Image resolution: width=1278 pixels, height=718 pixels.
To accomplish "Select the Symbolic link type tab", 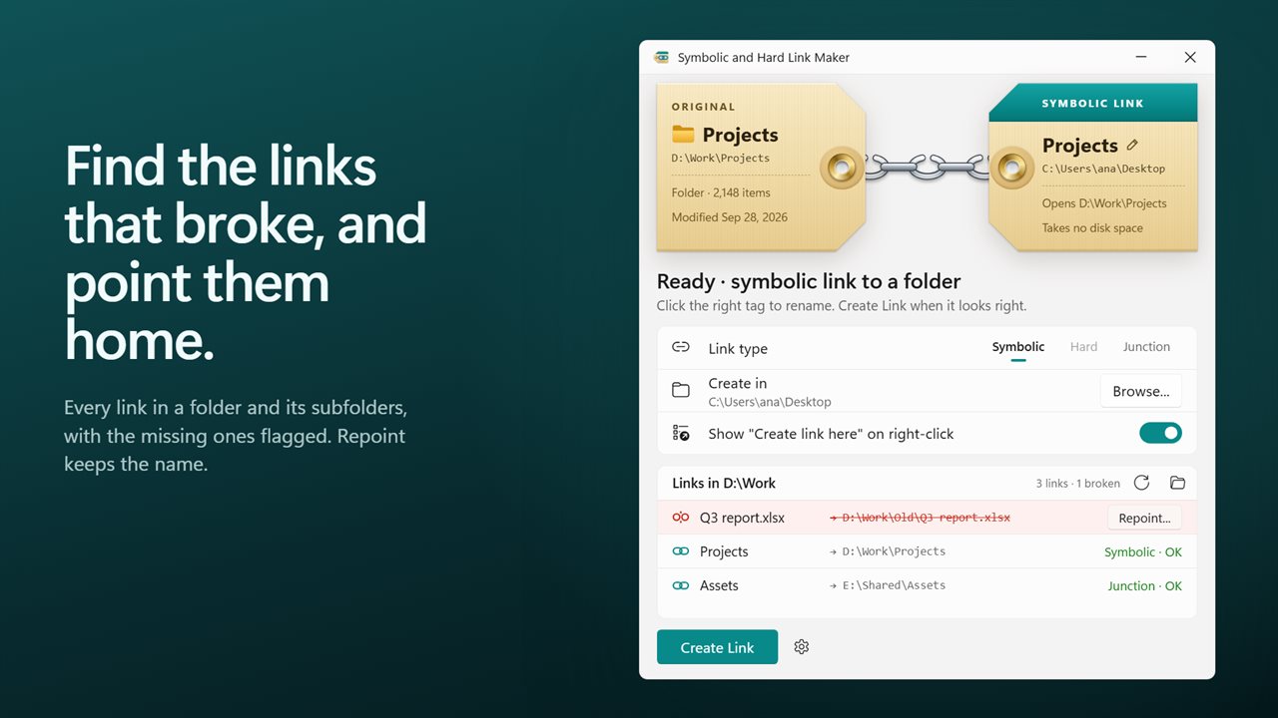I will (1018, 347).
